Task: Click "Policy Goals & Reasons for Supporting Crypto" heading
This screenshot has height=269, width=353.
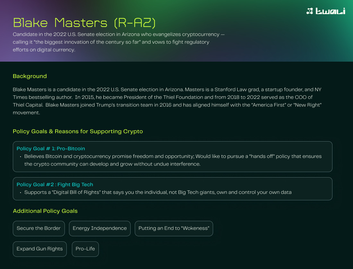Action: point(78,132)
